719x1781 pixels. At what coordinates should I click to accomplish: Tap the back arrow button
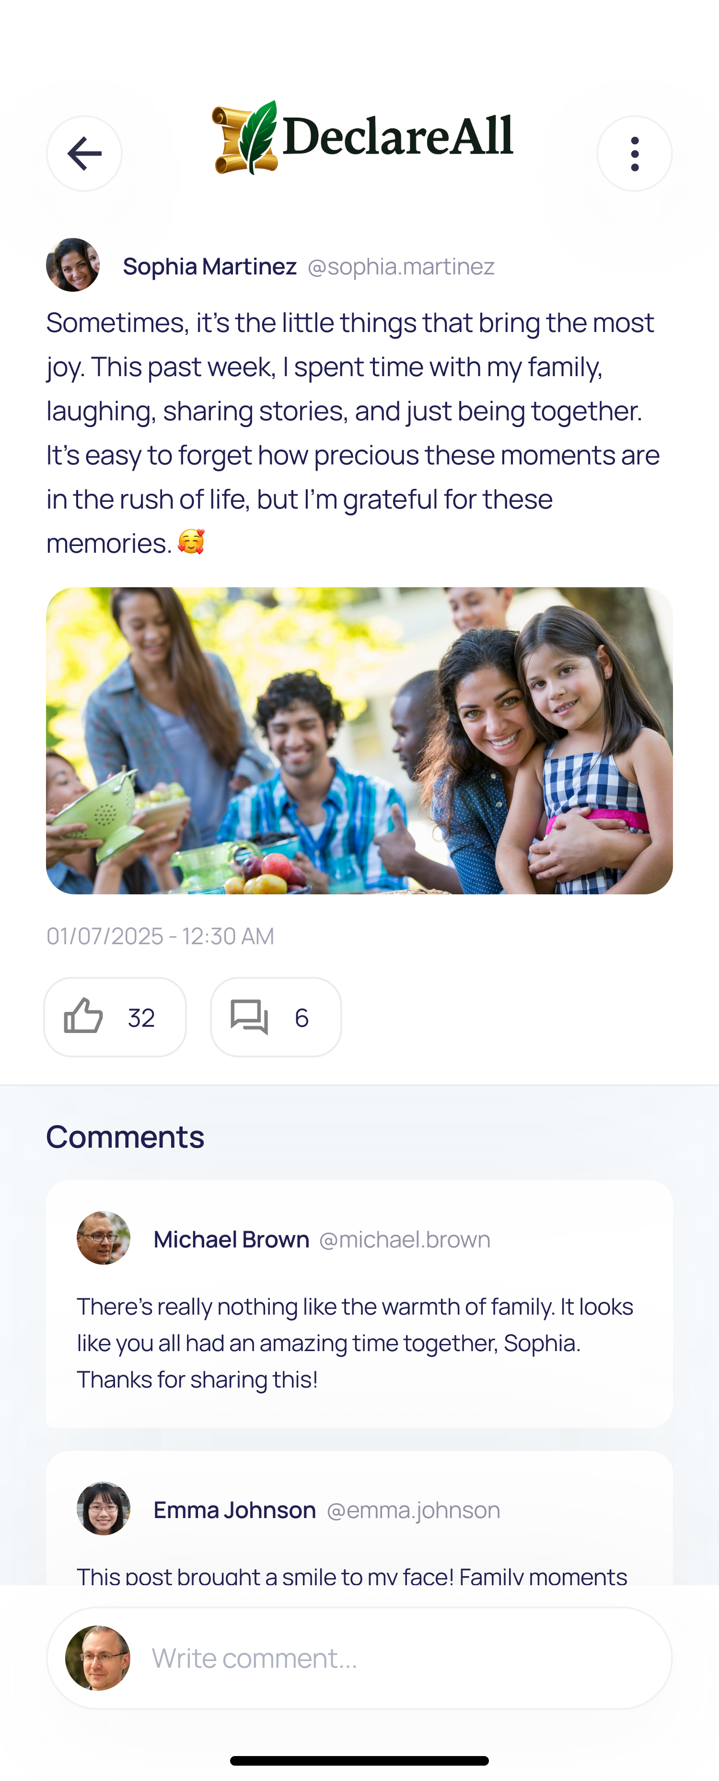84,154
